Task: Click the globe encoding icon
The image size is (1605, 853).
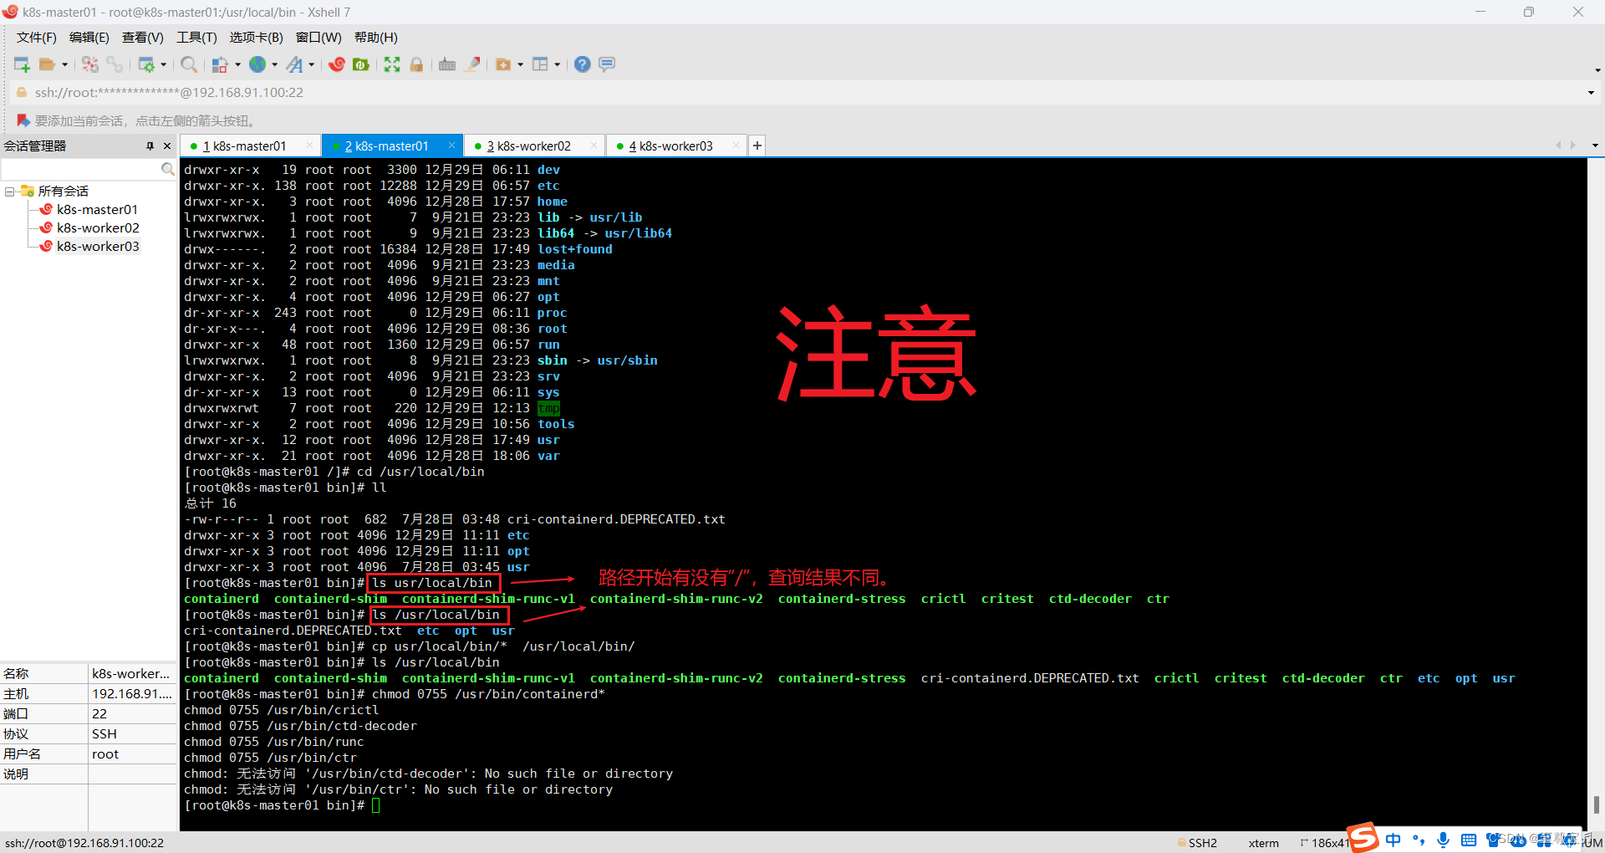Action: click(257, 64)
